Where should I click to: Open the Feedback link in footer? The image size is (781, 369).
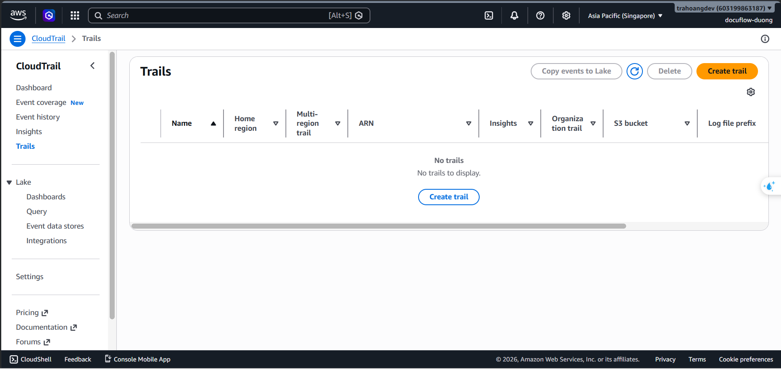click(x=78, y=359)
